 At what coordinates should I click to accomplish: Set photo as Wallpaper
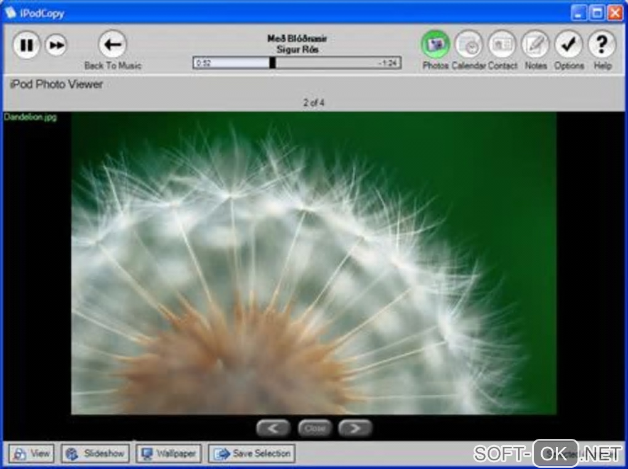(168, 454)
